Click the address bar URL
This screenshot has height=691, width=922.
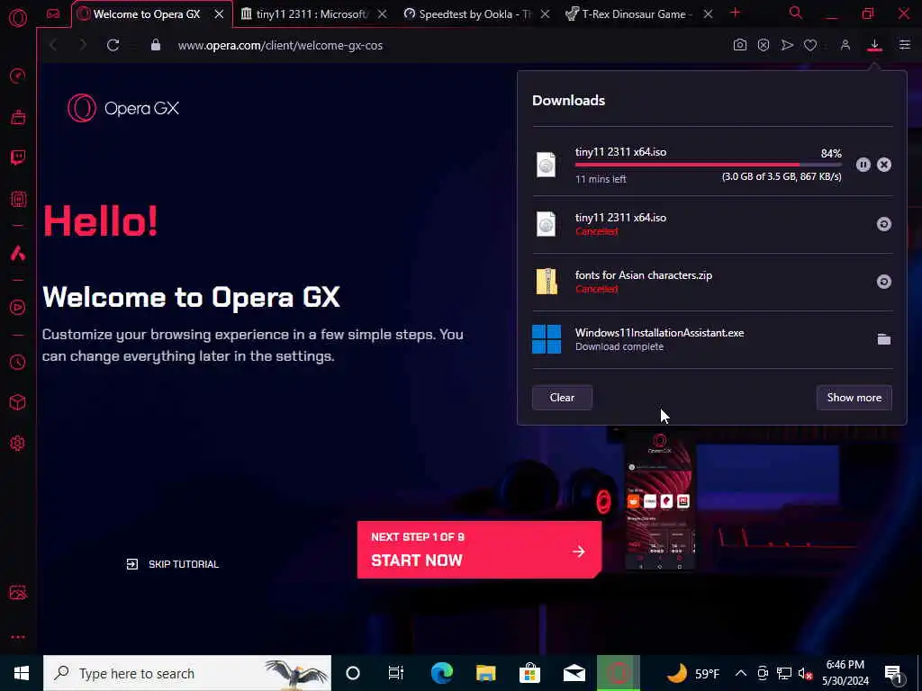[280, 45]
